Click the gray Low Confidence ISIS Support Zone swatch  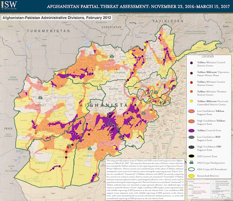pyautogui.click(x=191, y=137)
